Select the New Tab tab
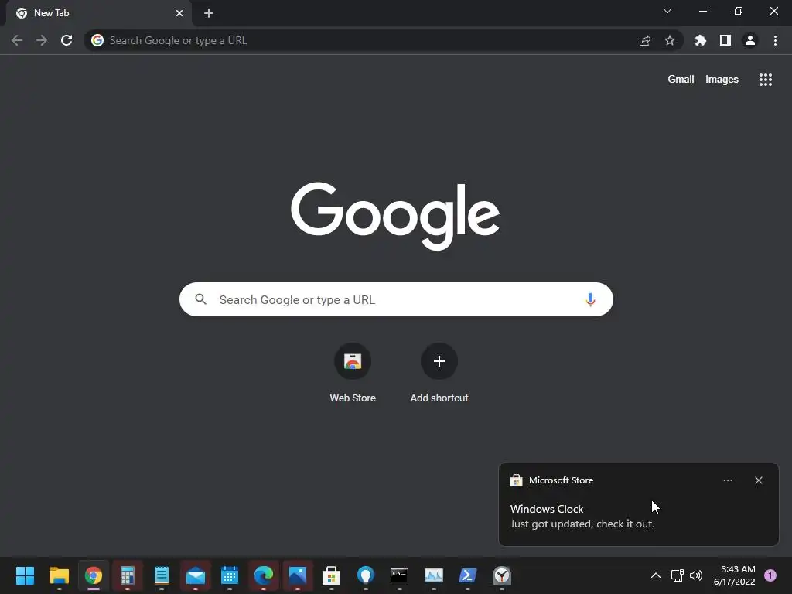The image size is (792, 594). coord(98,13)
